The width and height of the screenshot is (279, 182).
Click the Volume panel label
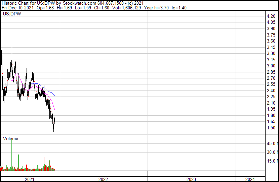click(x=10, y=138)
